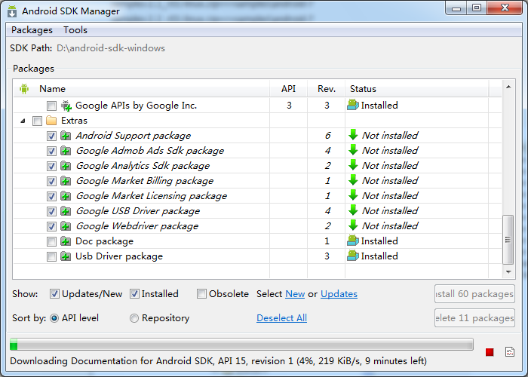Click the Android Support package add-on icon
Screen dimensions: 528x377
tap(66, 136)
